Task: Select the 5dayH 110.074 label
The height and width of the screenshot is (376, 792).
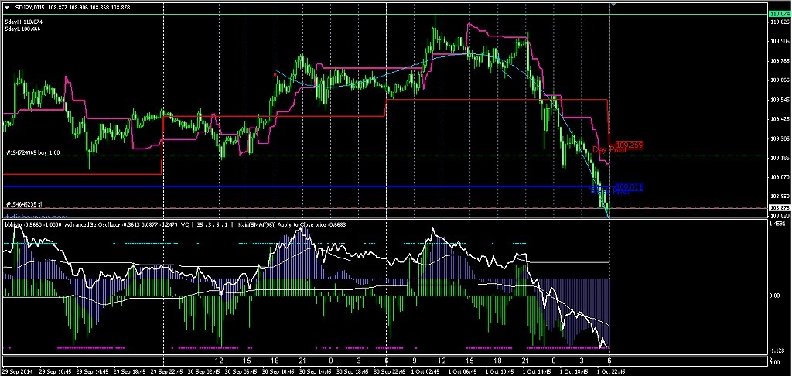Action: (x=24, y=22)
